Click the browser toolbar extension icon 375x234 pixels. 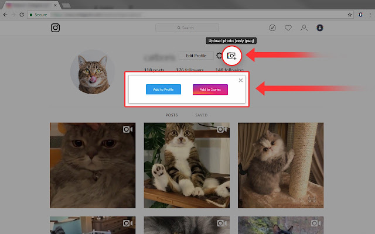[x=360, y=15]
